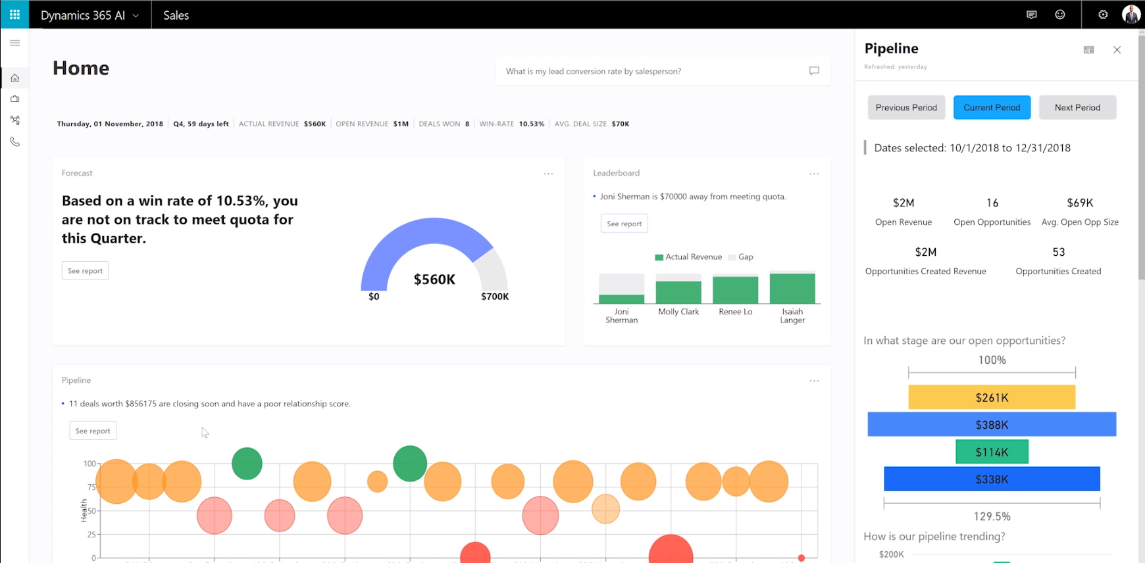
Task: Select the Sales header item
Action: 176,15
